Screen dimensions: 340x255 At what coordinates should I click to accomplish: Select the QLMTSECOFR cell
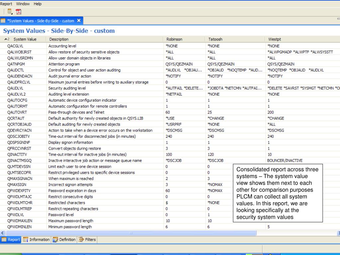point(19,173)
